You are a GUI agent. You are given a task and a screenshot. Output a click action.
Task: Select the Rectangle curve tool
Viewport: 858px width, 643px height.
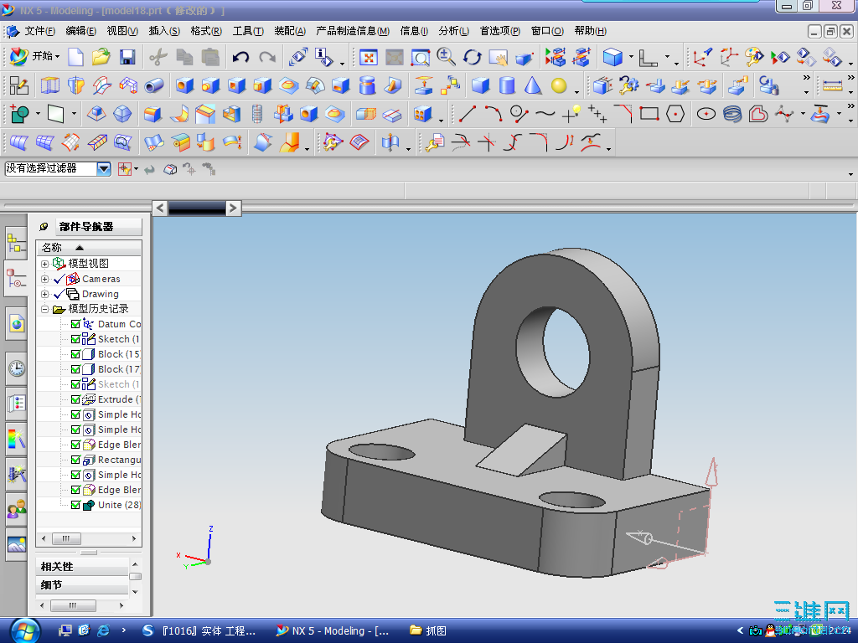click(x=649, y=114)
